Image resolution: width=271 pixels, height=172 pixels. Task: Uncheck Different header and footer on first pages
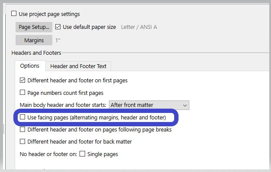coord(22,80)
